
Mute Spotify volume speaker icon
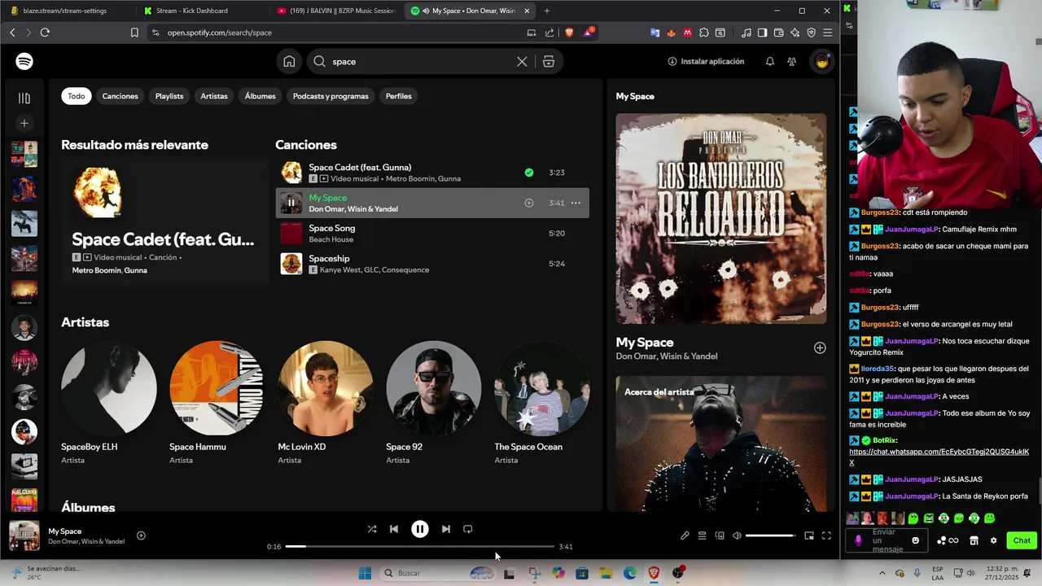[x=737, y=536]
